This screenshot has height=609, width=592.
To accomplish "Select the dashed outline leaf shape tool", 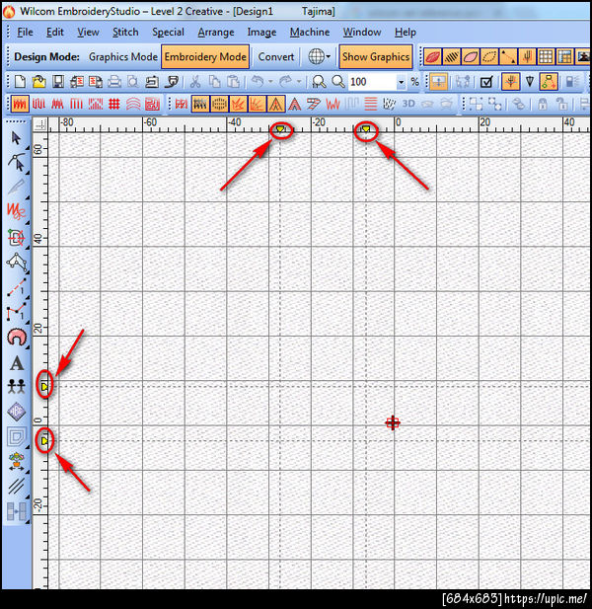I will point(489,57).
